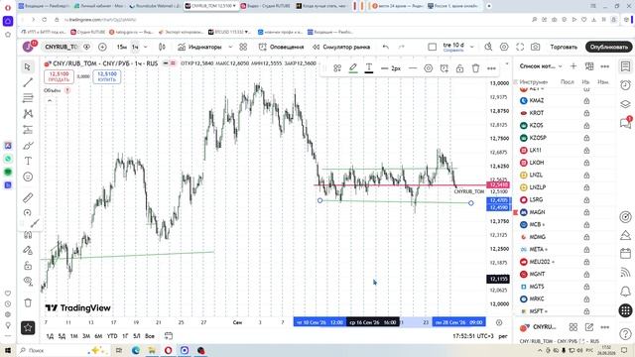This screenshot has width=635, height=357.
Task: Enter fullscreen chart mode
Action: [x=520, y=47]
